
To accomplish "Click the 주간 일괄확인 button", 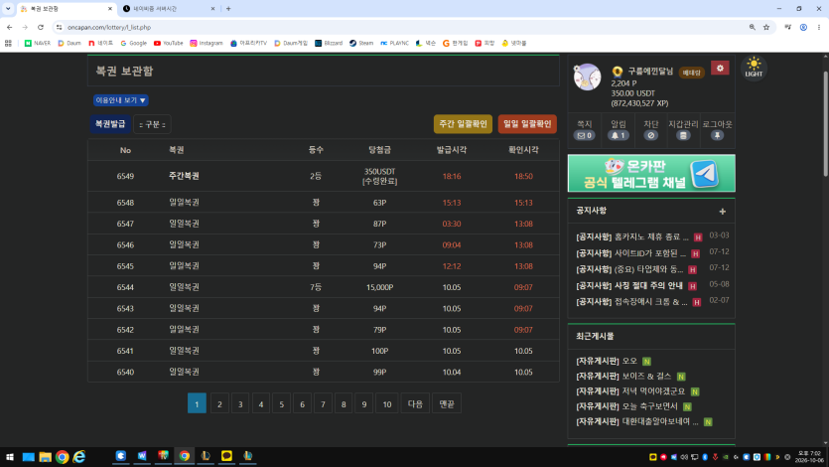I will pyautogui.click(x=463, y=124).
